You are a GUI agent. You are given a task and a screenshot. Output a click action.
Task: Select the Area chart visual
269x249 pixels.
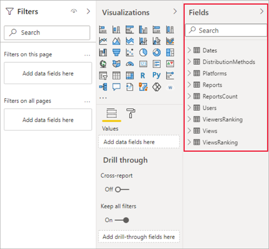[x=116, y=41]
